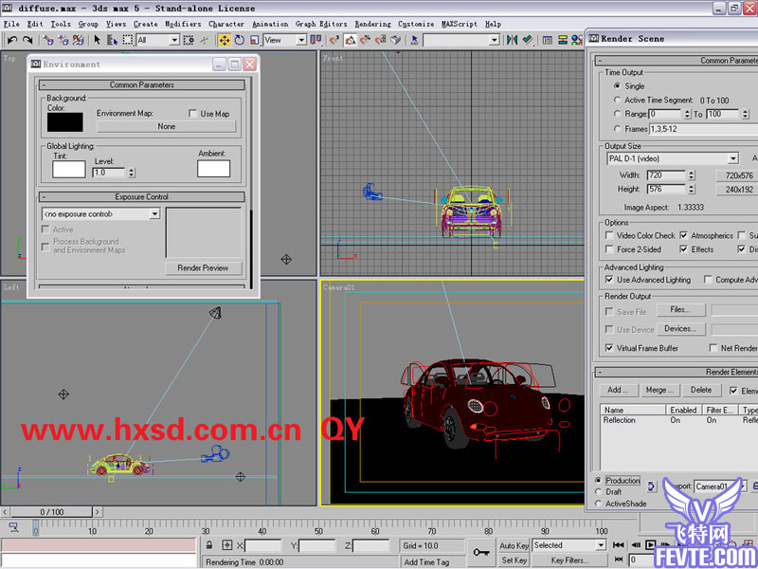The height and width of the screenshot is (569, 758).
Task: Open the Graph Editors menu
Action: coord(321,24)
